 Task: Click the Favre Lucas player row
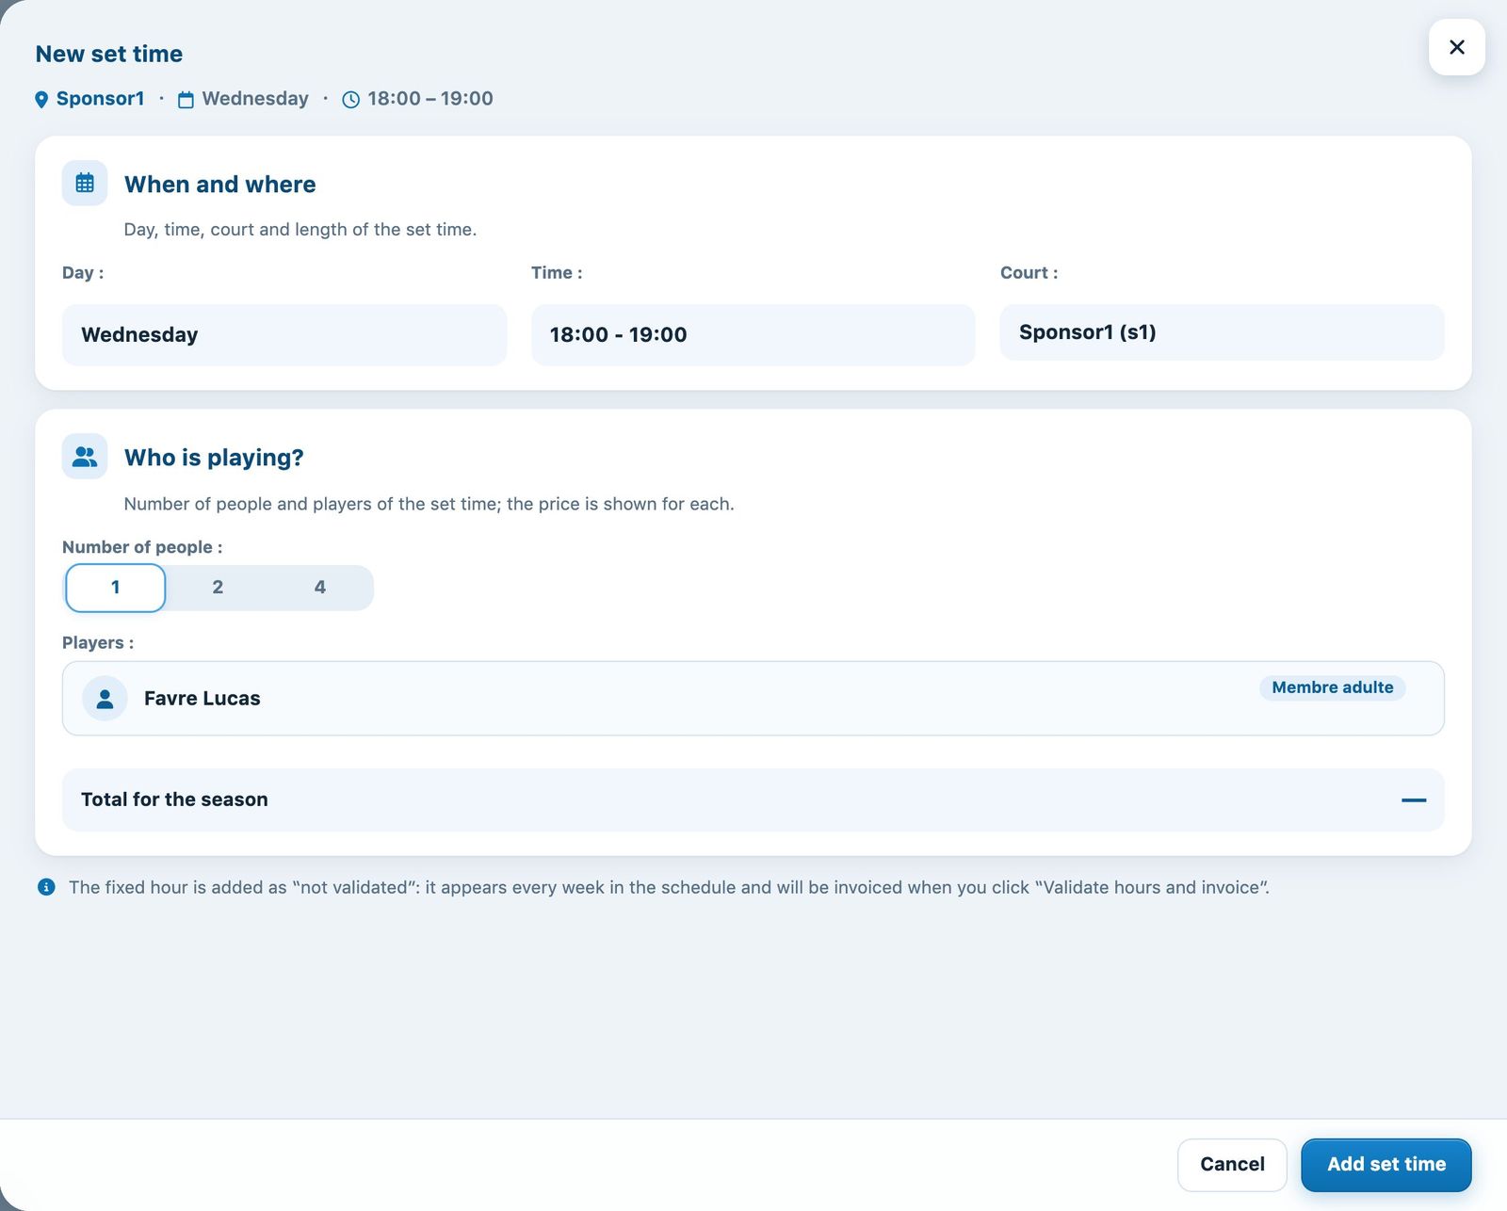click(753, 699)
